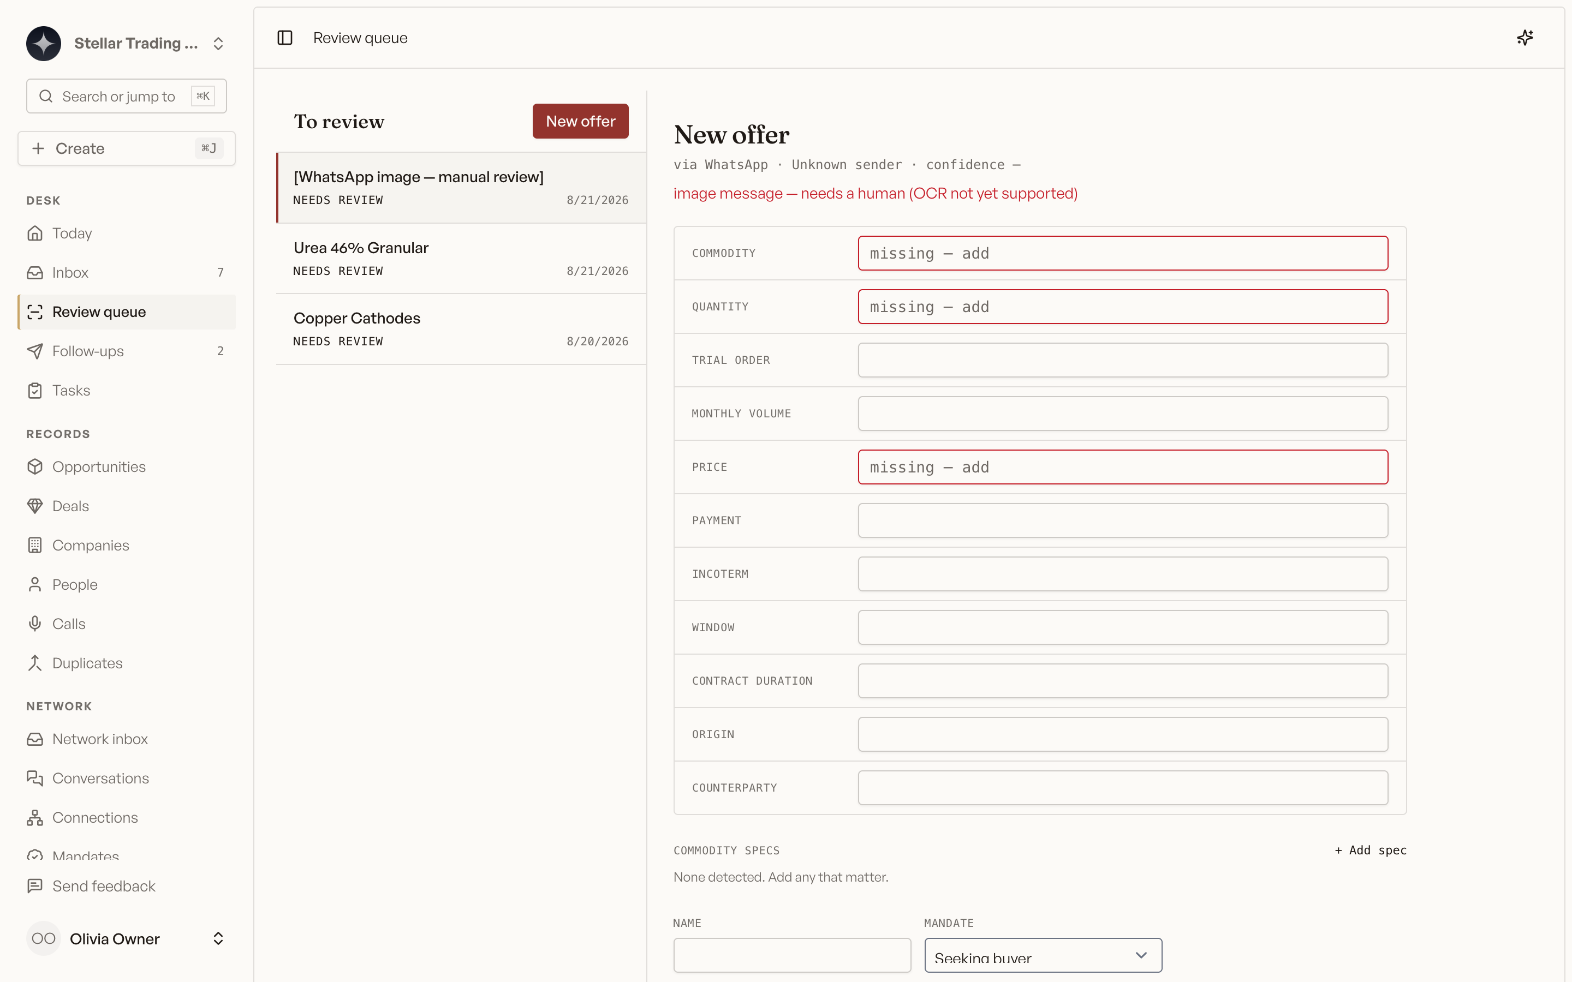1572x982 pixels.
Task: Click the Incoterm input field
Action: click(1122, 574)
